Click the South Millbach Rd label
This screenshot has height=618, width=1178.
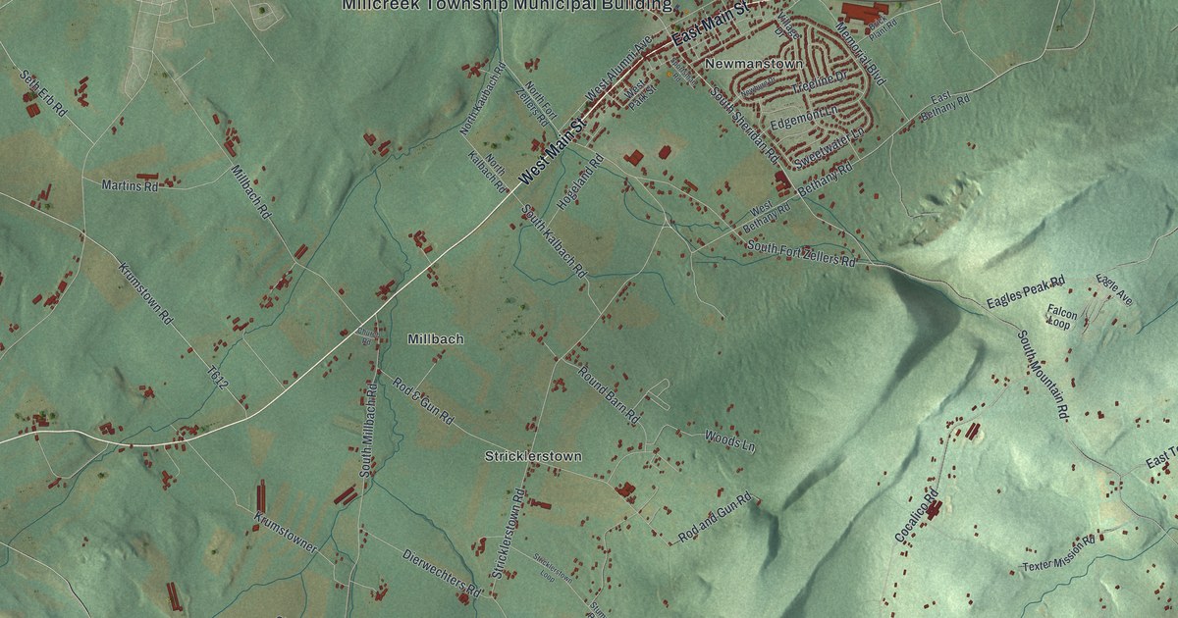(x=367, y=431)
